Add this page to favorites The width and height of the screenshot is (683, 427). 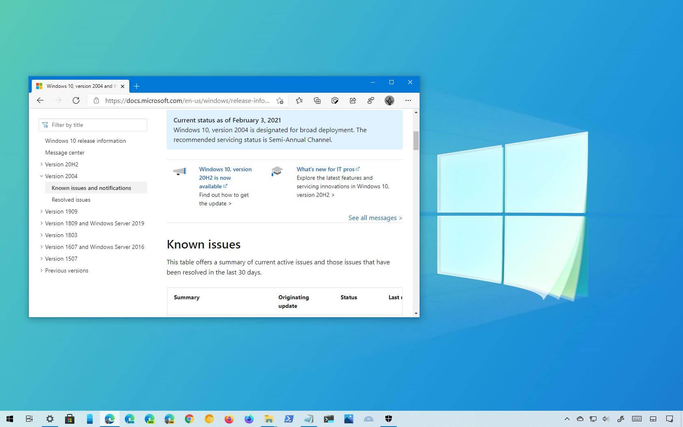tap(280, 100)
